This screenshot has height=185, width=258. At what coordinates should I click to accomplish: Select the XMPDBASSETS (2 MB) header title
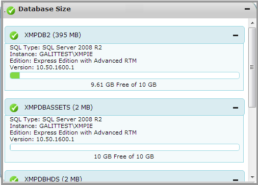point(59,108)
